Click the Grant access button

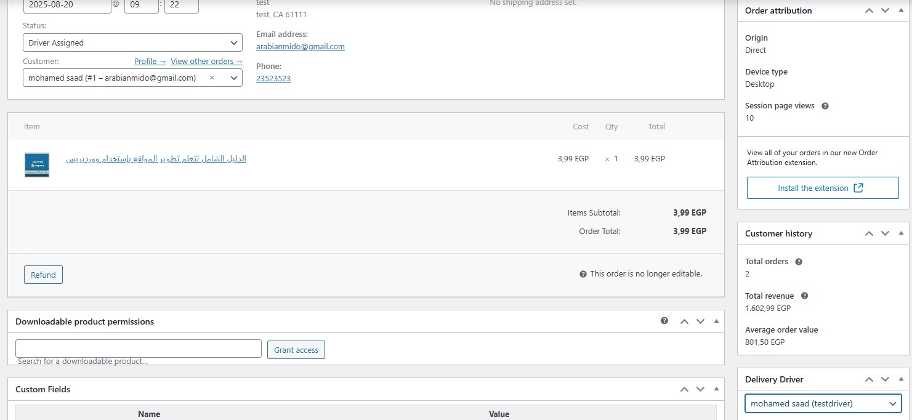pyautogui.click(x=296, y=349)
